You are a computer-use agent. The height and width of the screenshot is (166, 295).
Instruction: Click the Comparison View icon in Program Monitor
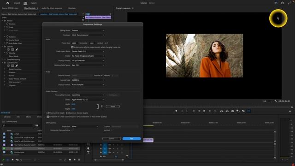238,111
